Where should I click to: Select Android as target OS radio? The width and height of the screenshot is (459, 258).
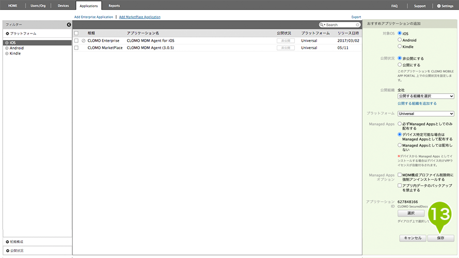coord(400,40)
